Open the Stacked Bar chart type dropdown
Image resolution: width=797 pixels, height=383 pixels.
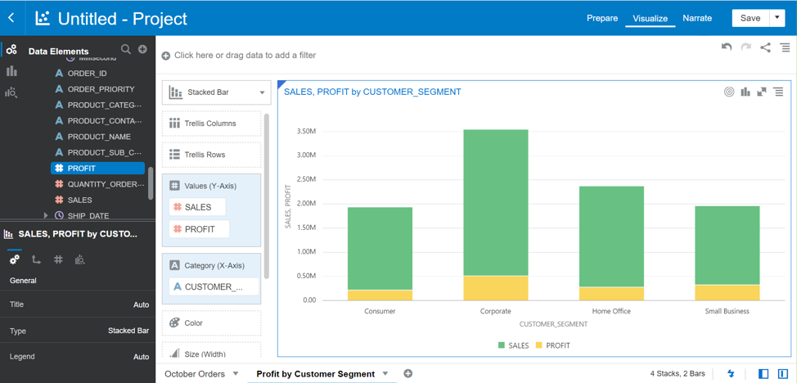click(x=216, y=92)
